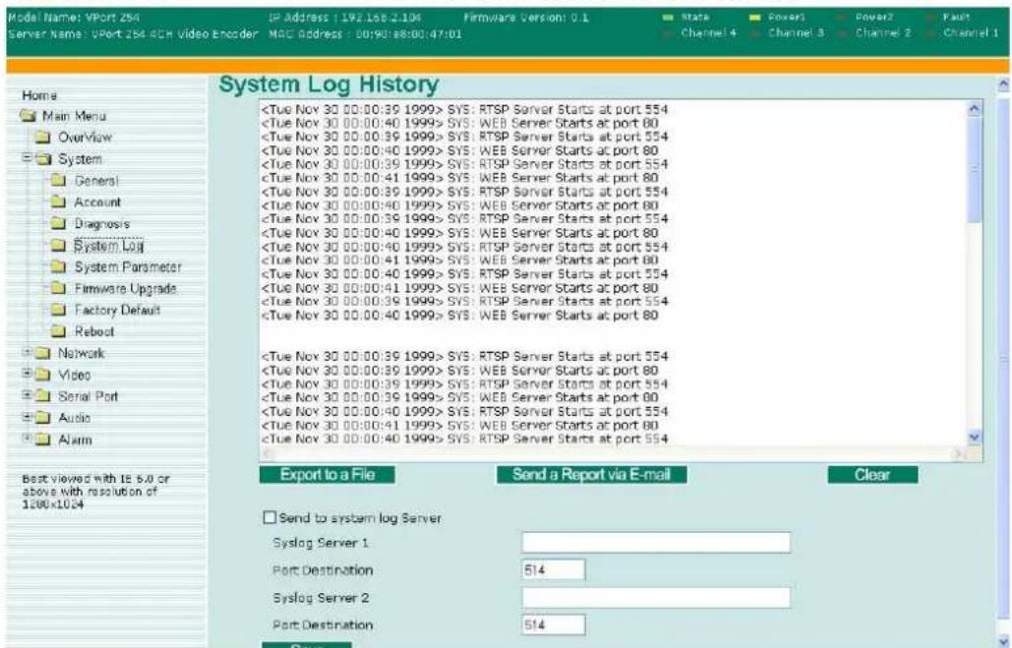Open the System Parameter page
Screen dimensions: 1012x648
click(128, 266)
